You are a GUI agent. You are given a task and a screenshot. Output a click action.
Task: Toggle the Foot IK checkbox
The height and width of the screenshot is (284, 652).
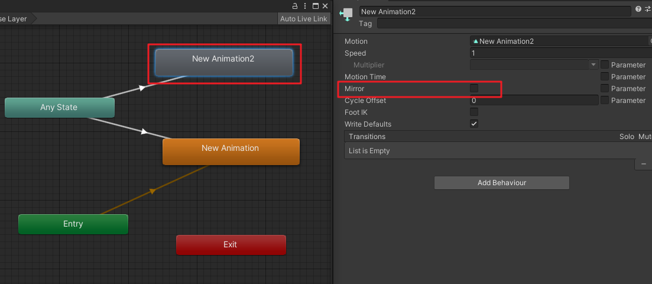click(474, 112)
